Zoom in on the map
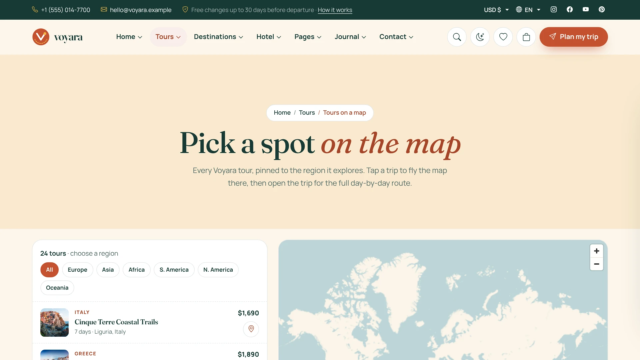This screenshot has width=640, height=360. tap(597, 251)
